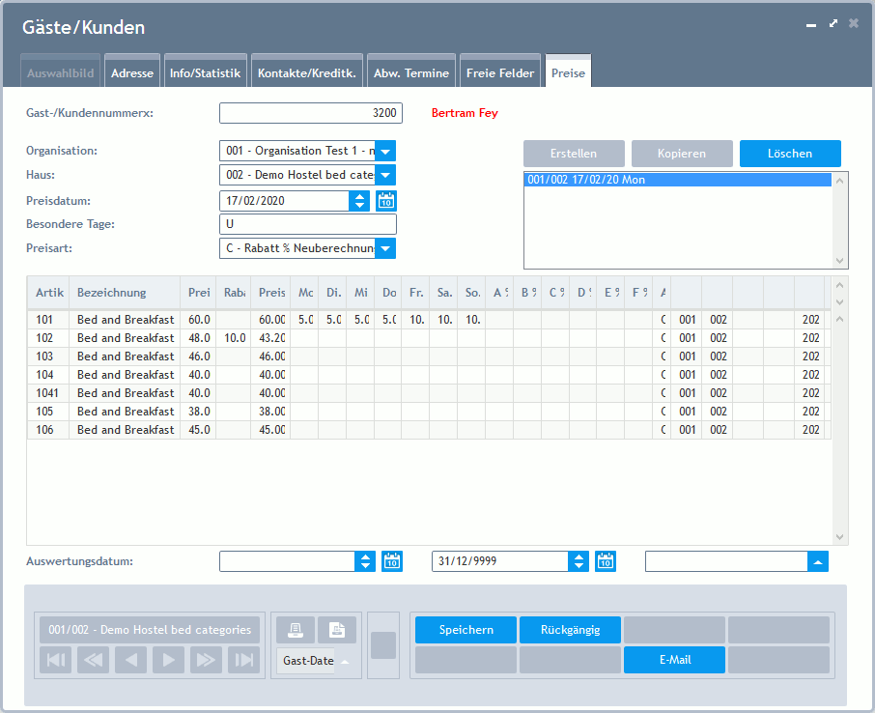The image size is (875, 713).
Task: Click the Preisdatum field showing 17/02/2020
Action: (285, 201)
